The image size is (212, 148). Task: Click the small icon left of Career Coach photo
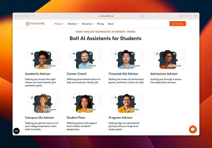coord(74,54)
